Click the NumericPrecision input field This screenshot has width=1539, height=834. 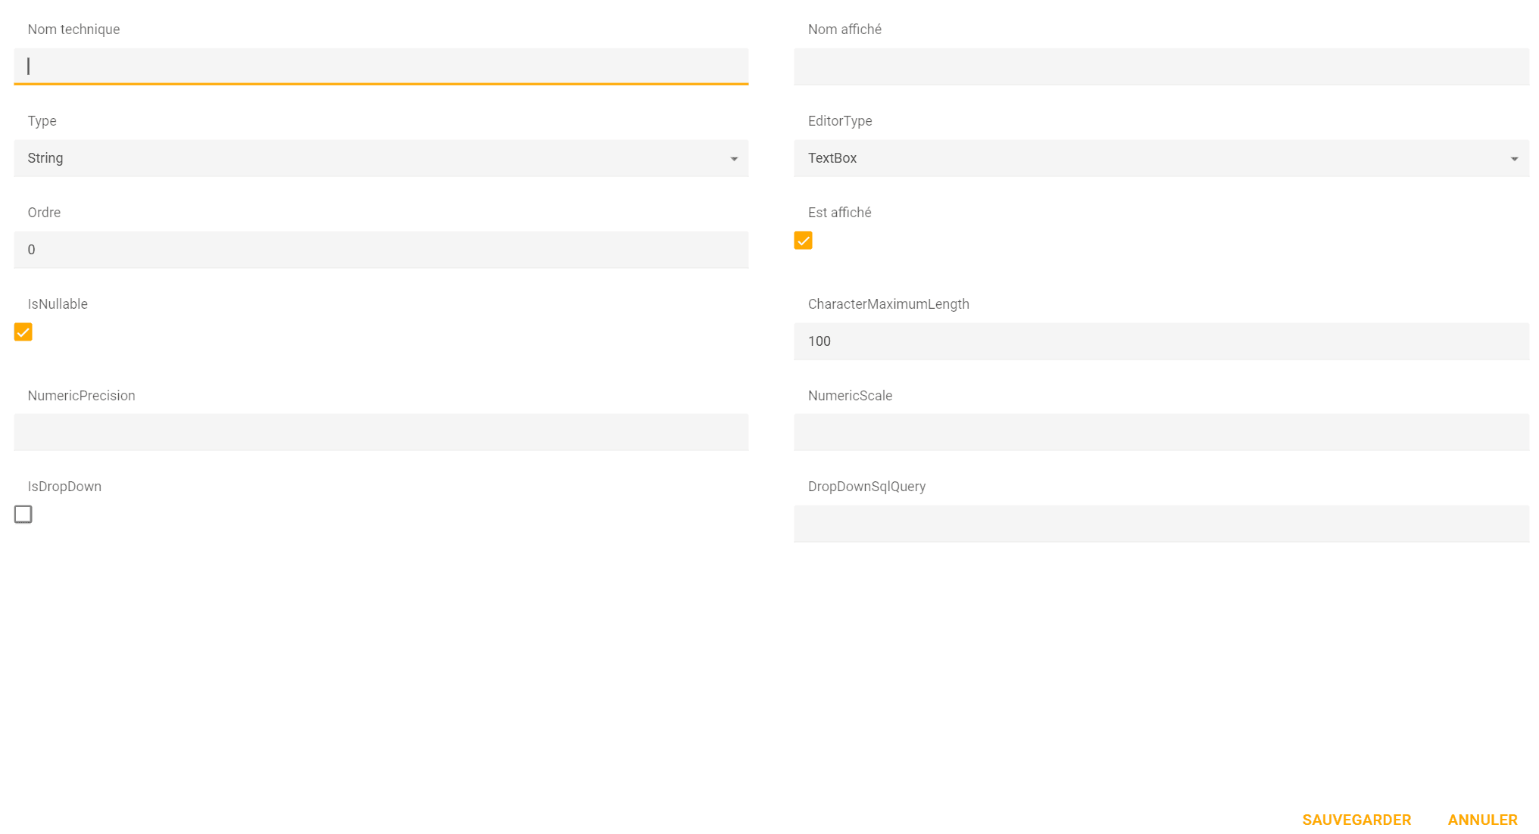[x=381, y=432]
